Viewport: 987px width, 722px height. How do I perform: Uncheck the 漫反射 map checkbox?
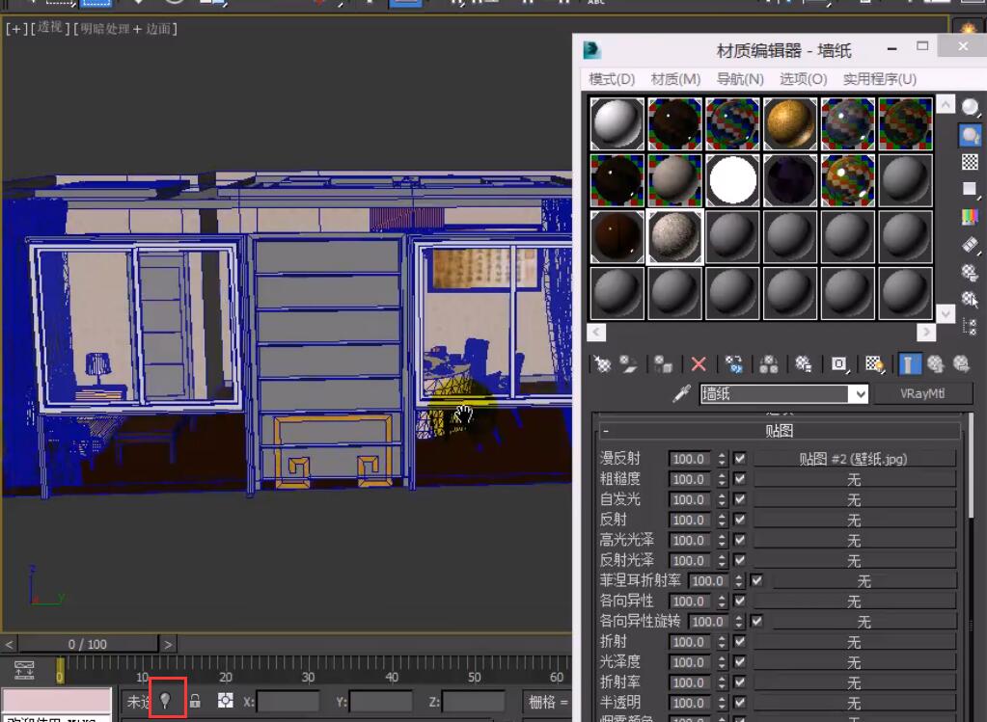[740, 459]
